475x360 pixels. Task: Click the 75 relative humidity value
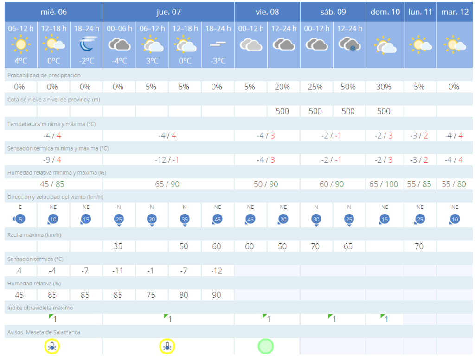coord(151,295)
